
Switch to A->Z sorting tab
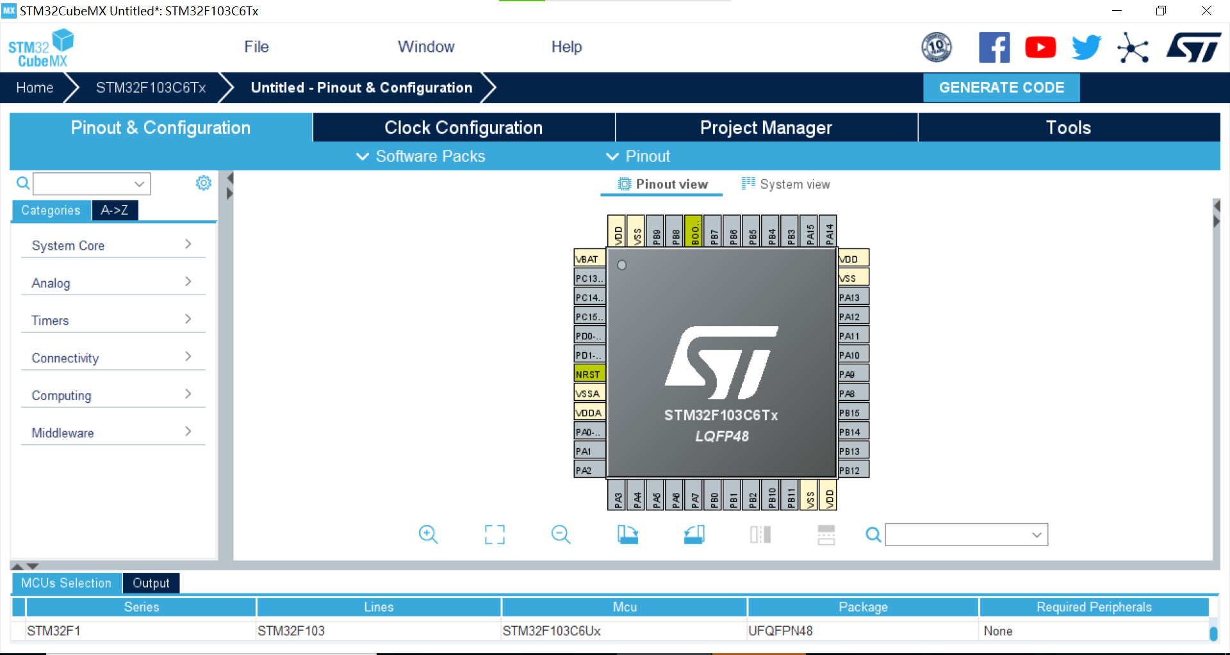click(x=115, y=210)
